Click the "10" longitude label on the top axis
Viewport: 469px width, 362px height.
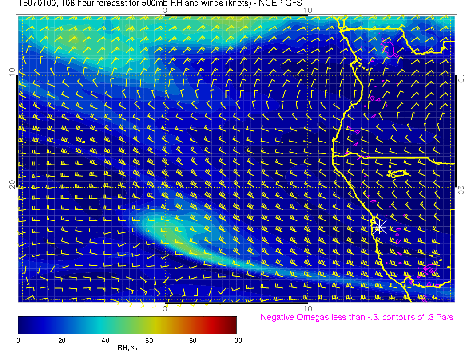point(308,10)
